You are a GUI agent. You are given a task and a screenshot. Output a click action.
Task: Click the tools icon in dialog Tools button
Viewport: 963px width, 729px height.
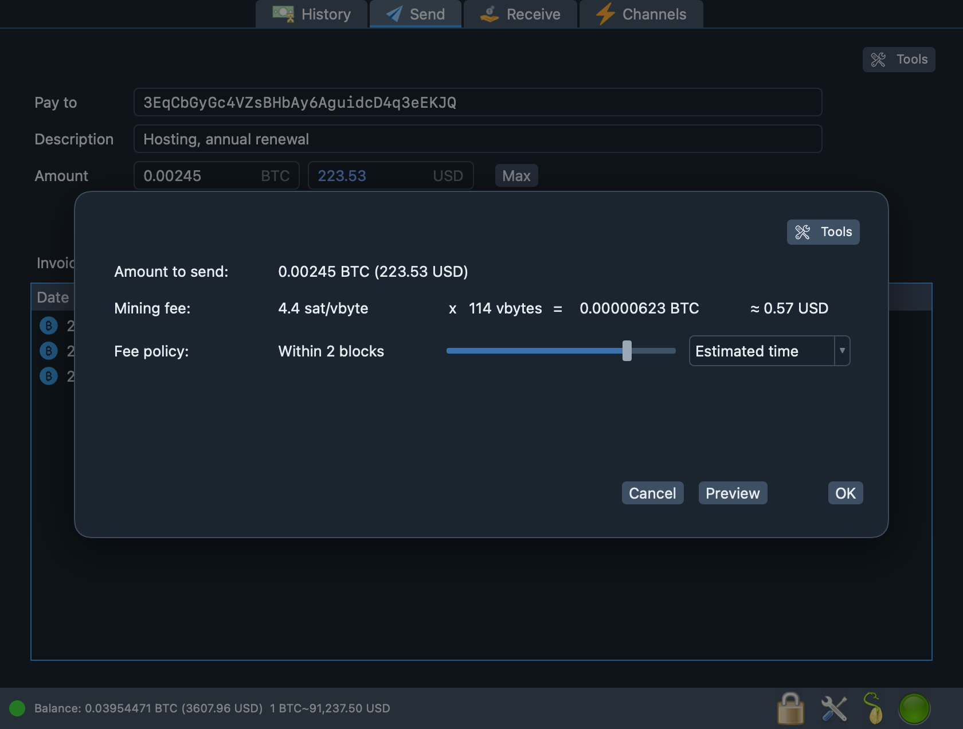pos(802,232)
